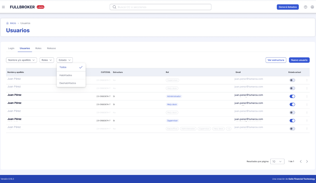316x183 pixels.
Task: Open the Nombre y/o apellido filter dropdown
Action: click(x=21, y=60)
